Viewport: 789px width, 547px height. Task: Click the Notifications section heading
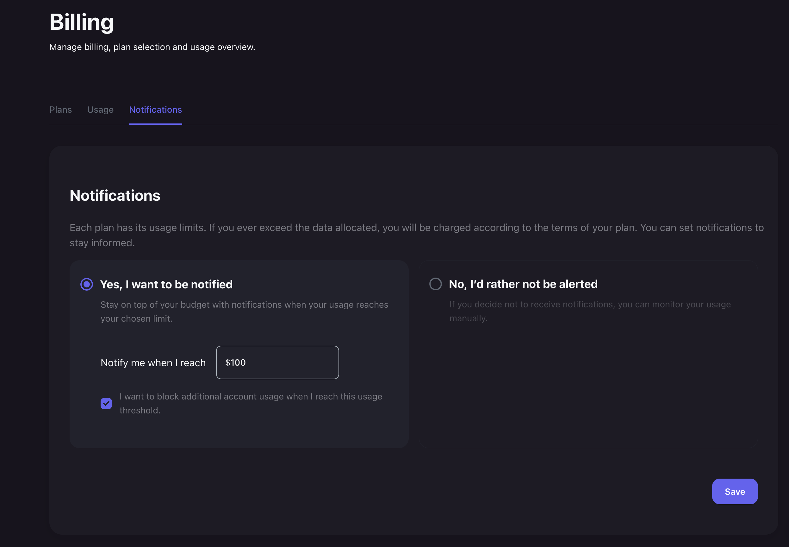click(x=115, y=195)
